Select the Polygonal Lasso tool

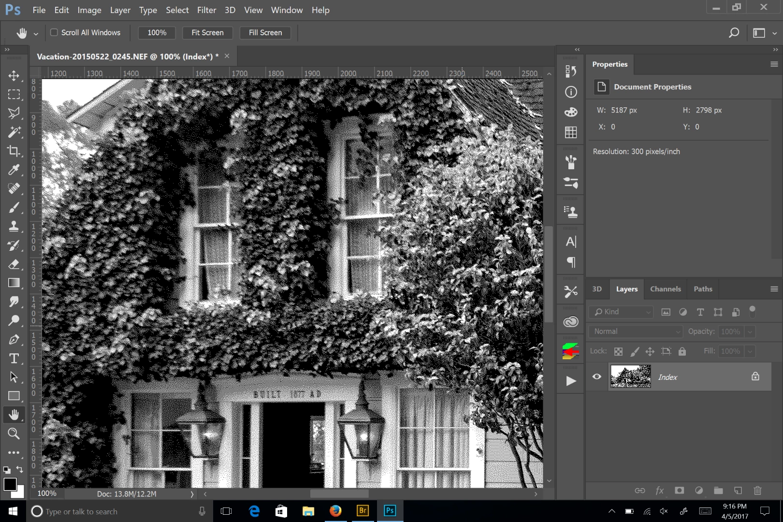coord(14,113)
